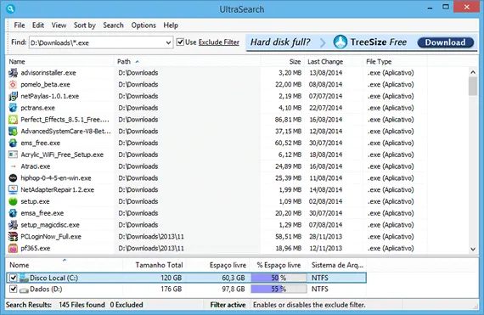This screenshot has height=315, width=484.
Task: Open the View menu
Action: [x=59, y=25]
